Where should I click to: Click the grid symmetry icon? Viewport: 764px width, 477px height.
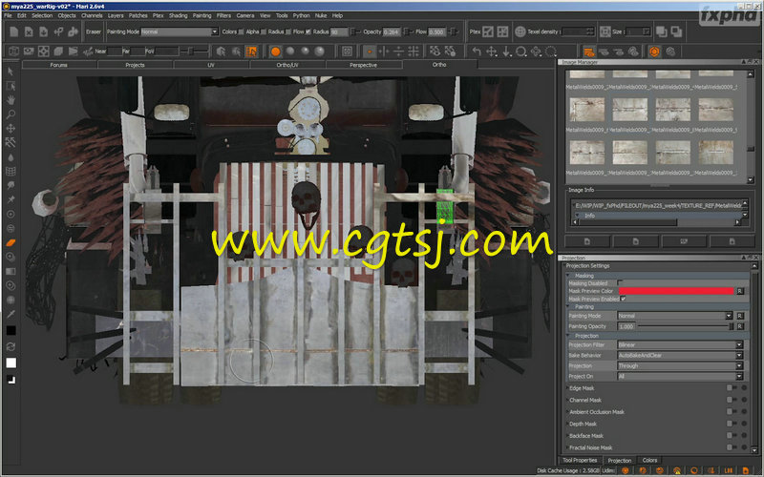click(x=414, y=52)
